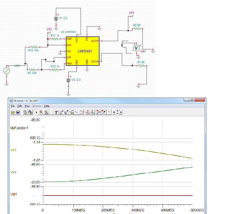Select the VG1 generator symbol
The height and width of the screenshot is (214, 245).
pos(6,71)
